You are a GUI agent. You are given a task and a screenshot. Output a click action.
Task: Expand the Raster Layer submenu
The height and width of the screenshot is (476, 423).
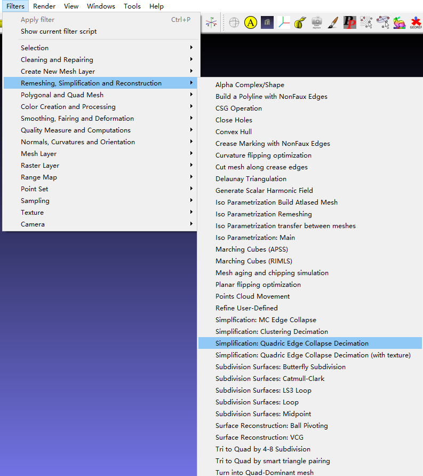point(100,166)
